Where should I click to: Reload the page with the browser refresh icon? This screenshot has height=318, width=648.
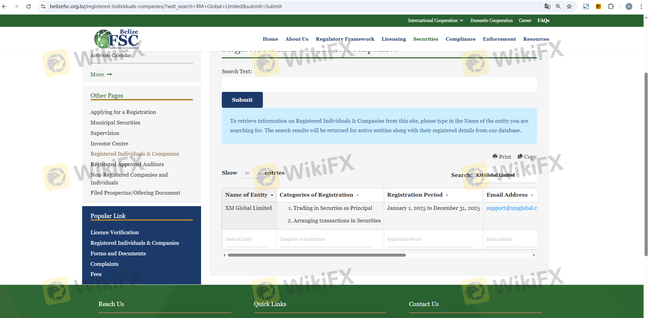point(29,6)
